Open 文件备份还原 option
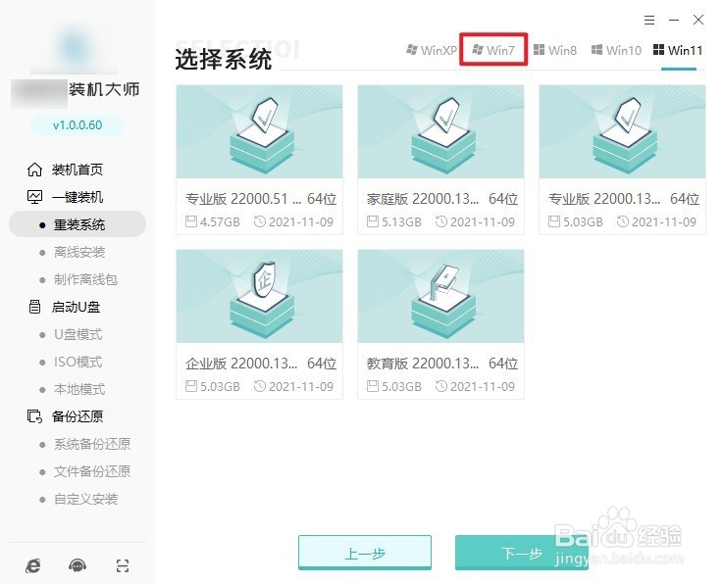The width and height of the screenshot is (723, 584). click(92, 471)
